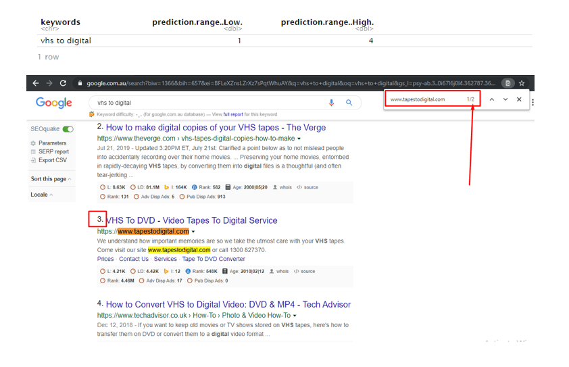This screenshot has height=367, width=569.
Task: Open the dropdown arrow beside techadvisor.co.uk URL
Action: coord(295,316)
